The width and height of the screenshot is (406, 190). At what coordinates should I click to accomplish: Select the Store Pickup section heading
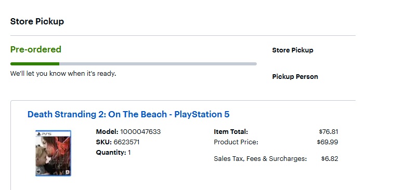(x=37, y=21)
